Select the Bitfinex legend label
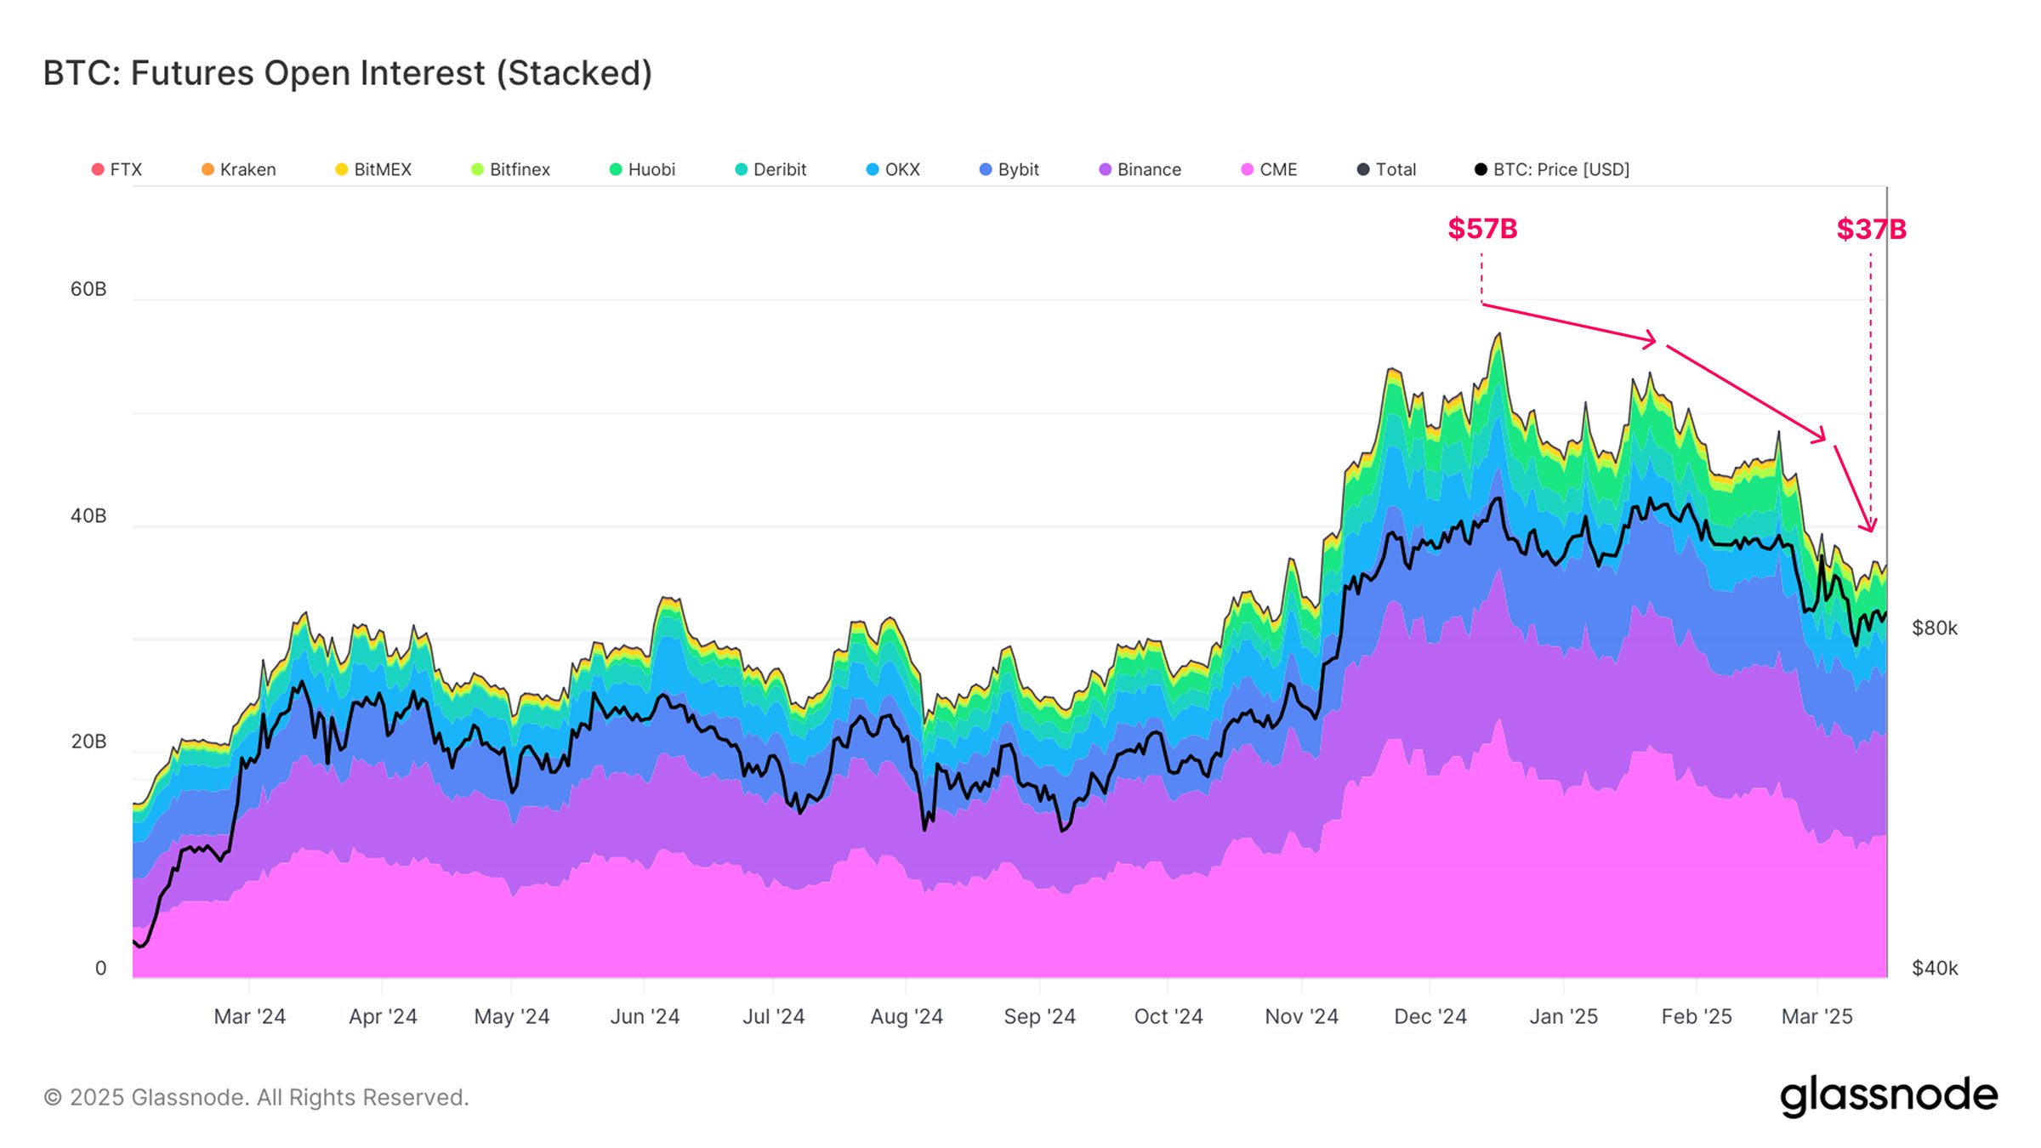2041x1148 pixels. (520, 169)
